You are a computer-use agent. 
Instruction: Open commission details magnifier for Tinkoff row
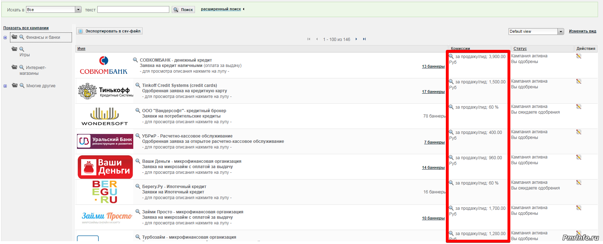(x=451, y=82)
